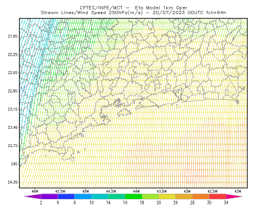Click the latitude label 22.8S

coord(13,91)
